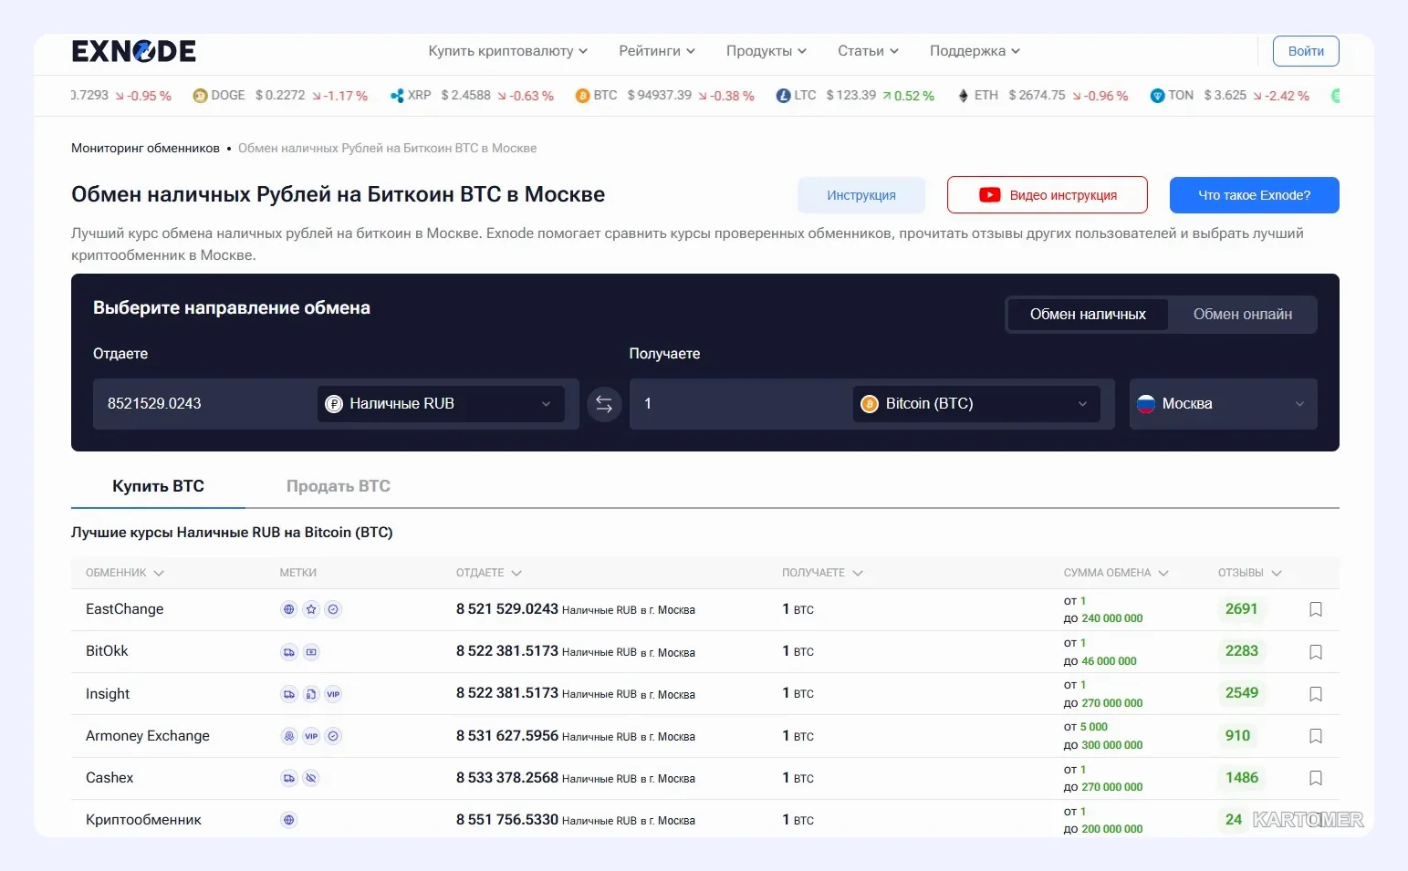This screenshot has width=1408, height=871.
Task: Select the Продать BTC tab
Action: tap(339, 487)
